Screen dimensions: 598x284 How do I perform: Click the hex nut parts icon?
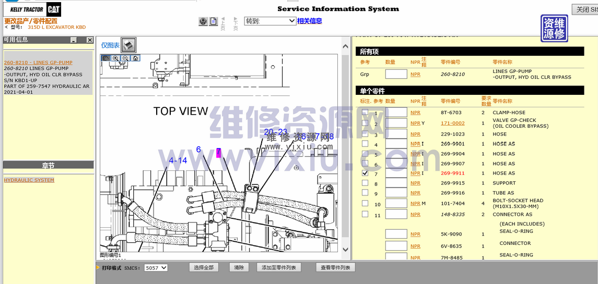click(203, 21)
